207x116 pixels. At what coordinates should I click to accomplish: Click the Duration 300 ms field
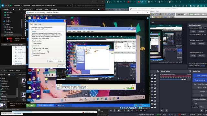pyautogui.click(x=203, y=107)
